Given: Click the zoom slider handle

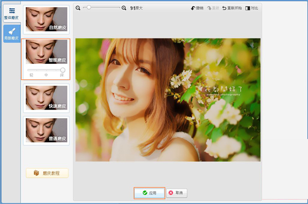Looking at the screenshot, I should (89, 8).
